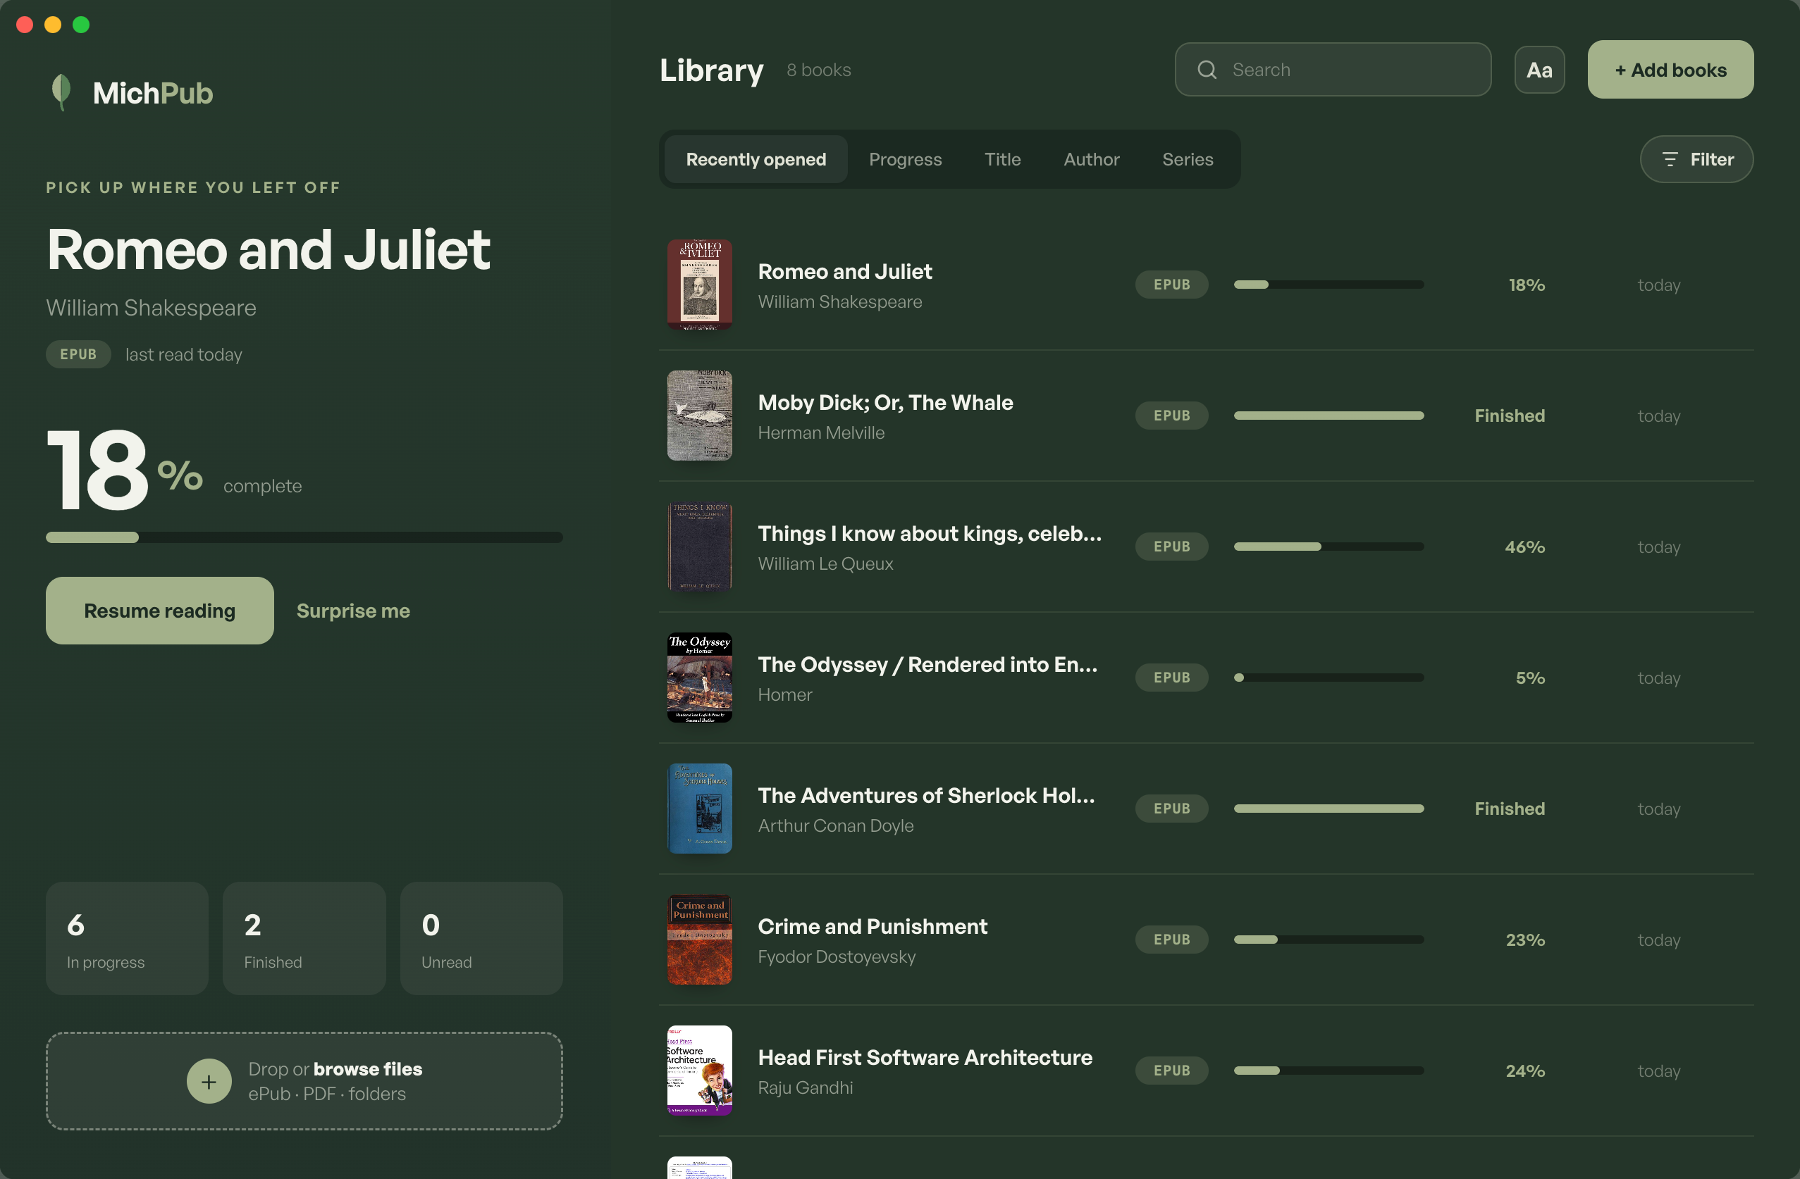Open the Aa typography settings

(1539, 70)
